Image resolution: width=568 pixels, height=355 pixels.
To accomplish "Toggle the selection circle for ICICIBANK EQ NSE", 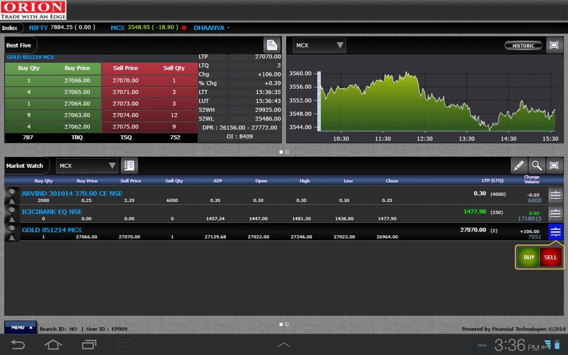I will (x=12, y=211).
